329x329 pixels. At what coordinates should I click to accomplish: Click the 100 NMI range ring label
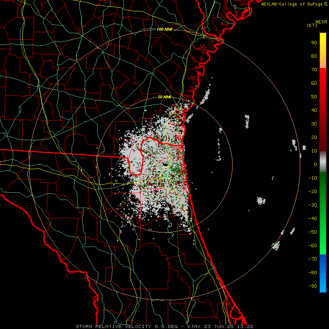(164, 29)
